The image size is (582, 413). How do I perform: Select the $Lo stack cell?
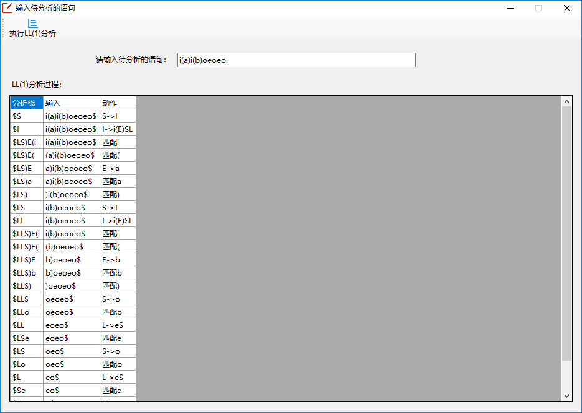(x=27, y=364)
